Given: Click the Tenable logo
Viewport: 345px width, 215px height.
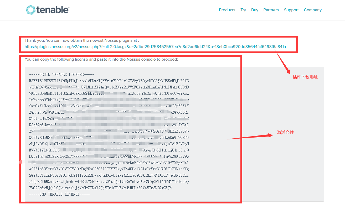Looking at the screenshot, I should [x=48, y=10].
